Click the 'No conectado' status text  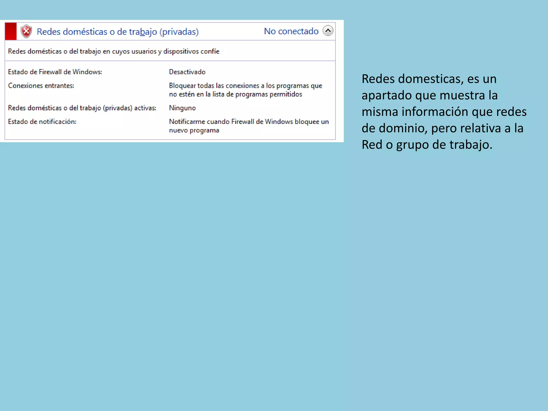tap(291, 31)
